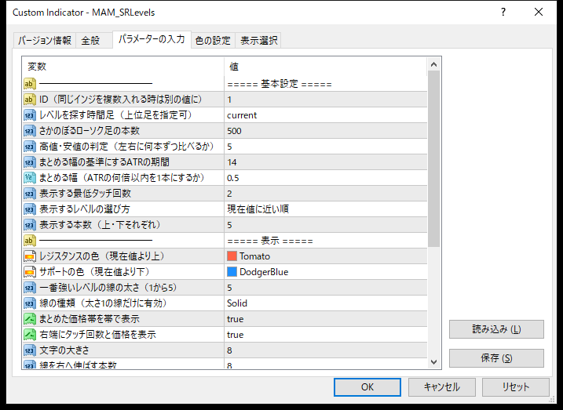563x410 pixels.
Task: Open the 現在値に近い順 value dropdown
Action: tap(326, 209)
